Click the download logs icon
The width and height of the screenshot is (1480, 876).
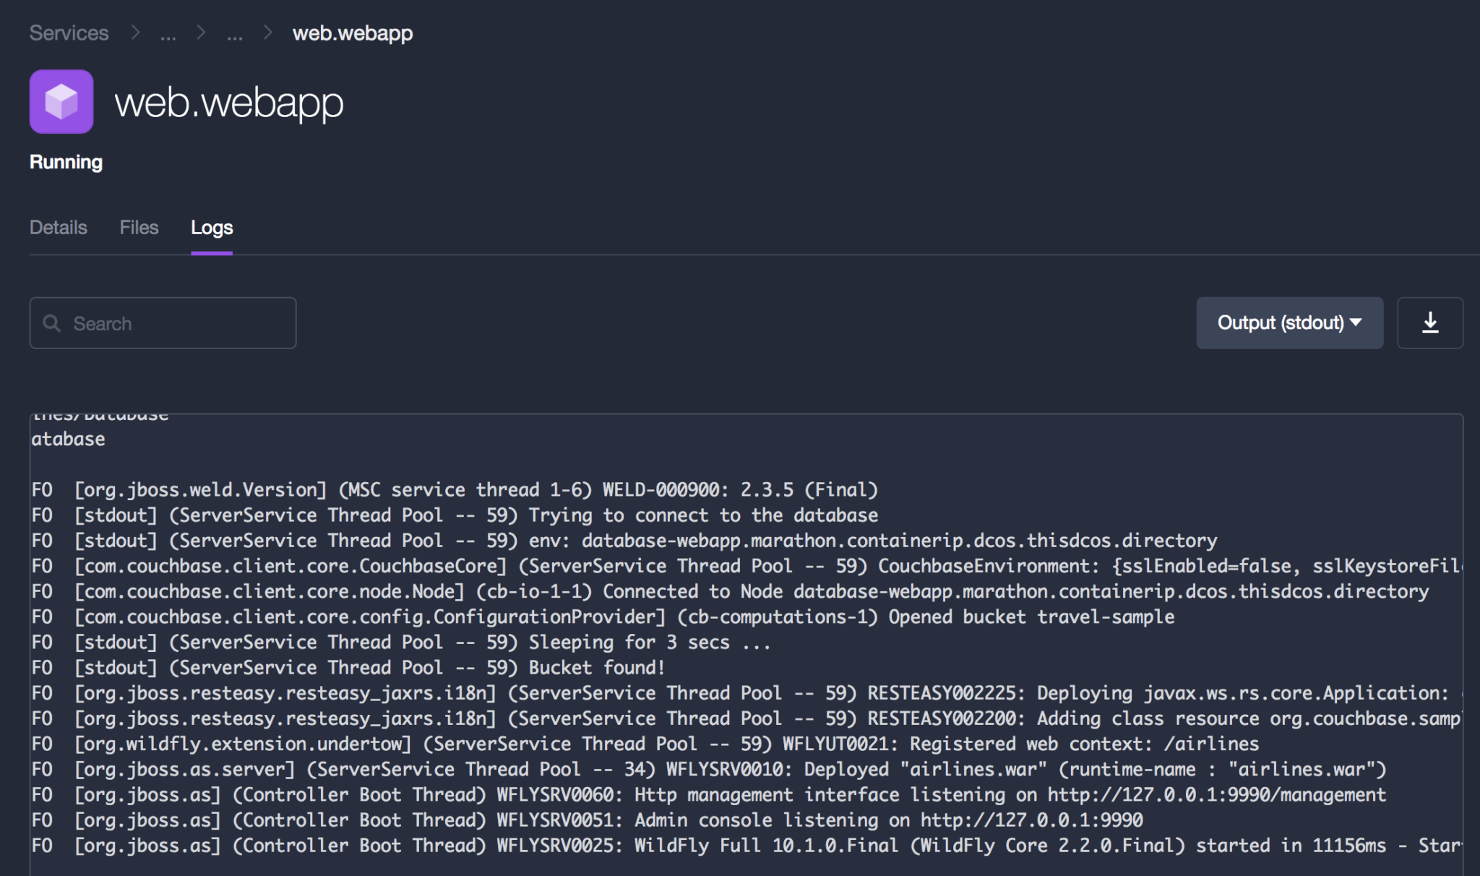(x=1430, y=323)
